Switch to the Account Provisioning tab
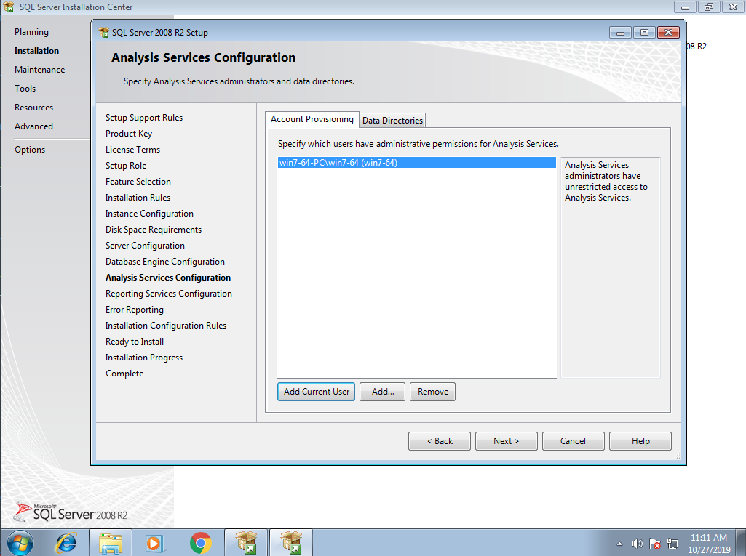Screen dimensions: 746x556 312,119
